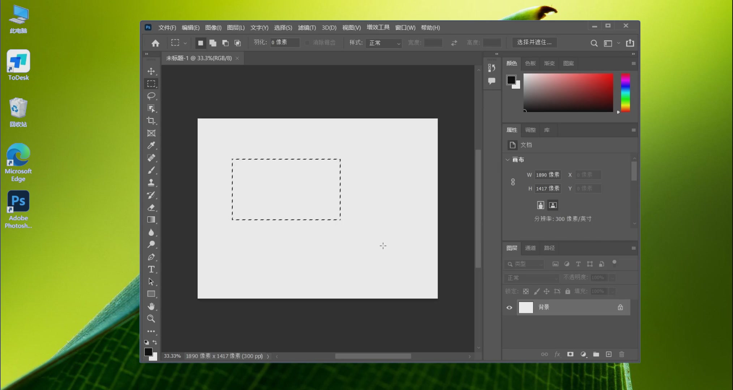733x390 pixels.
Task: Select the Rectangular Marquee tool in toolbox
Action: coord(151,83)
